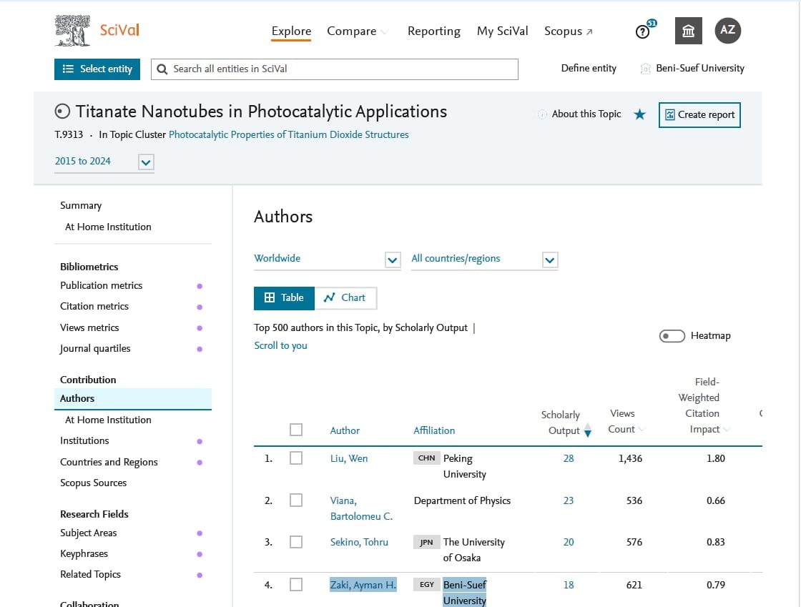Click the Publication metrics purple dot
The height and width of the screenshot is (607, 801).
pyautogui.click(x=200, y=286)
